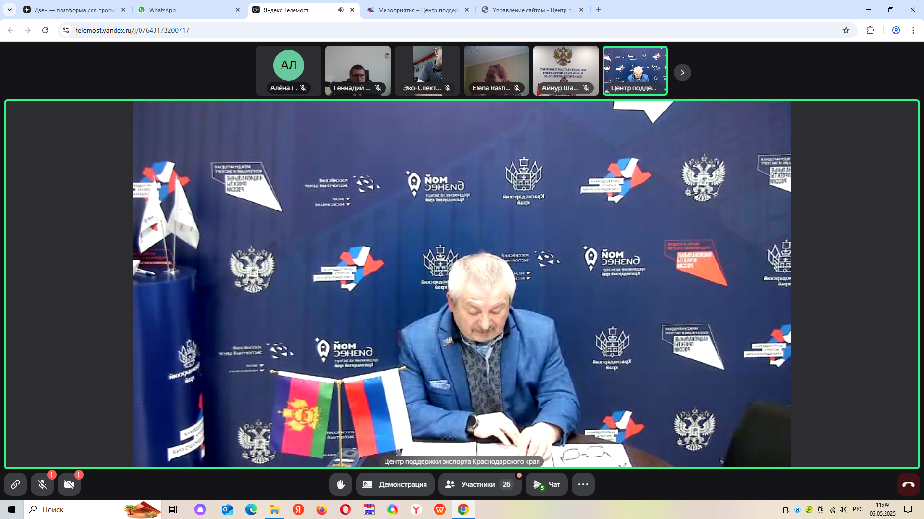
Task: End call with red phone button
Action: [x=908, y=484]
